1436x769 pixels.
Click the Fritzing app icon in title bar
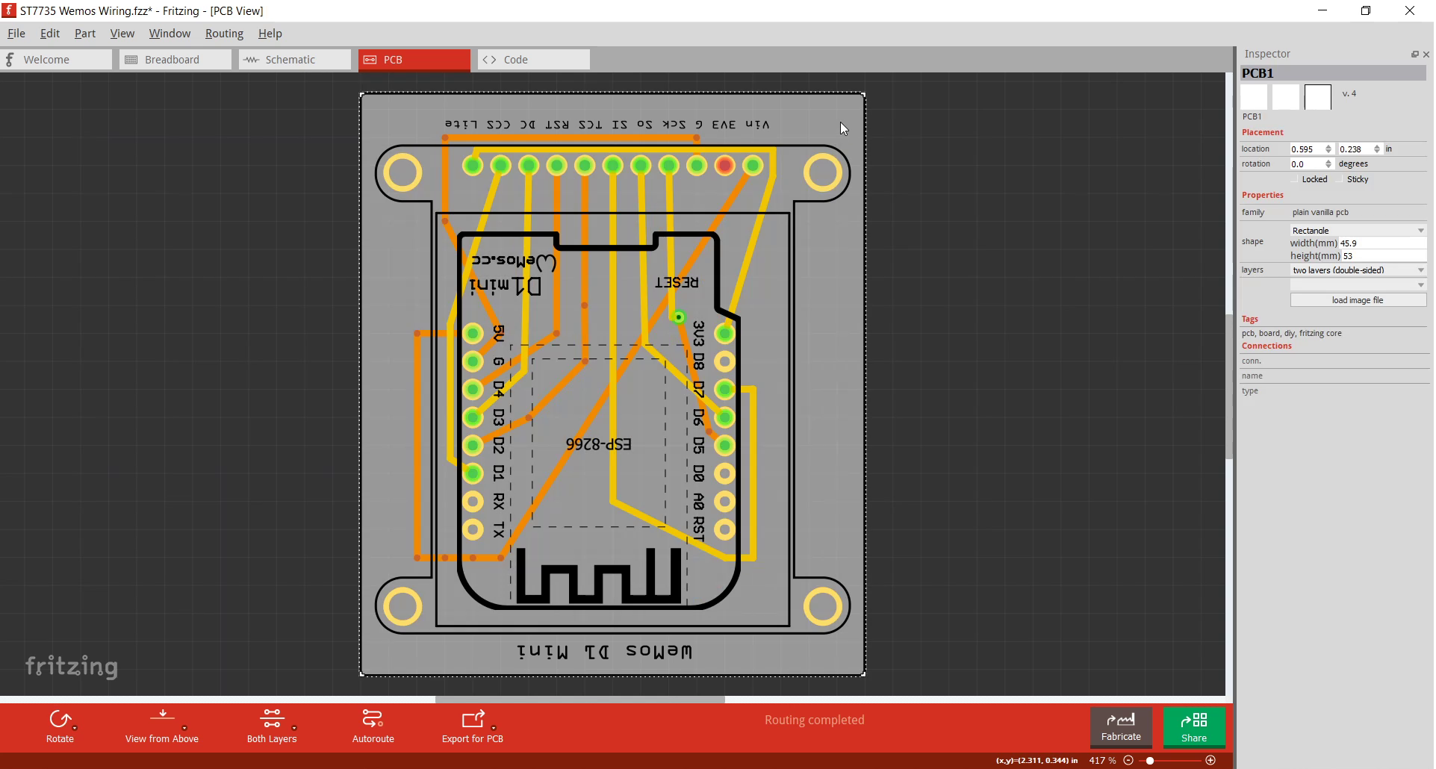[x=9, y=10]
